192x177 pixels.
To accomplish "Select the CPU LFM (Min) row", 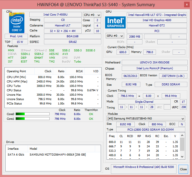I will [53, 77].
